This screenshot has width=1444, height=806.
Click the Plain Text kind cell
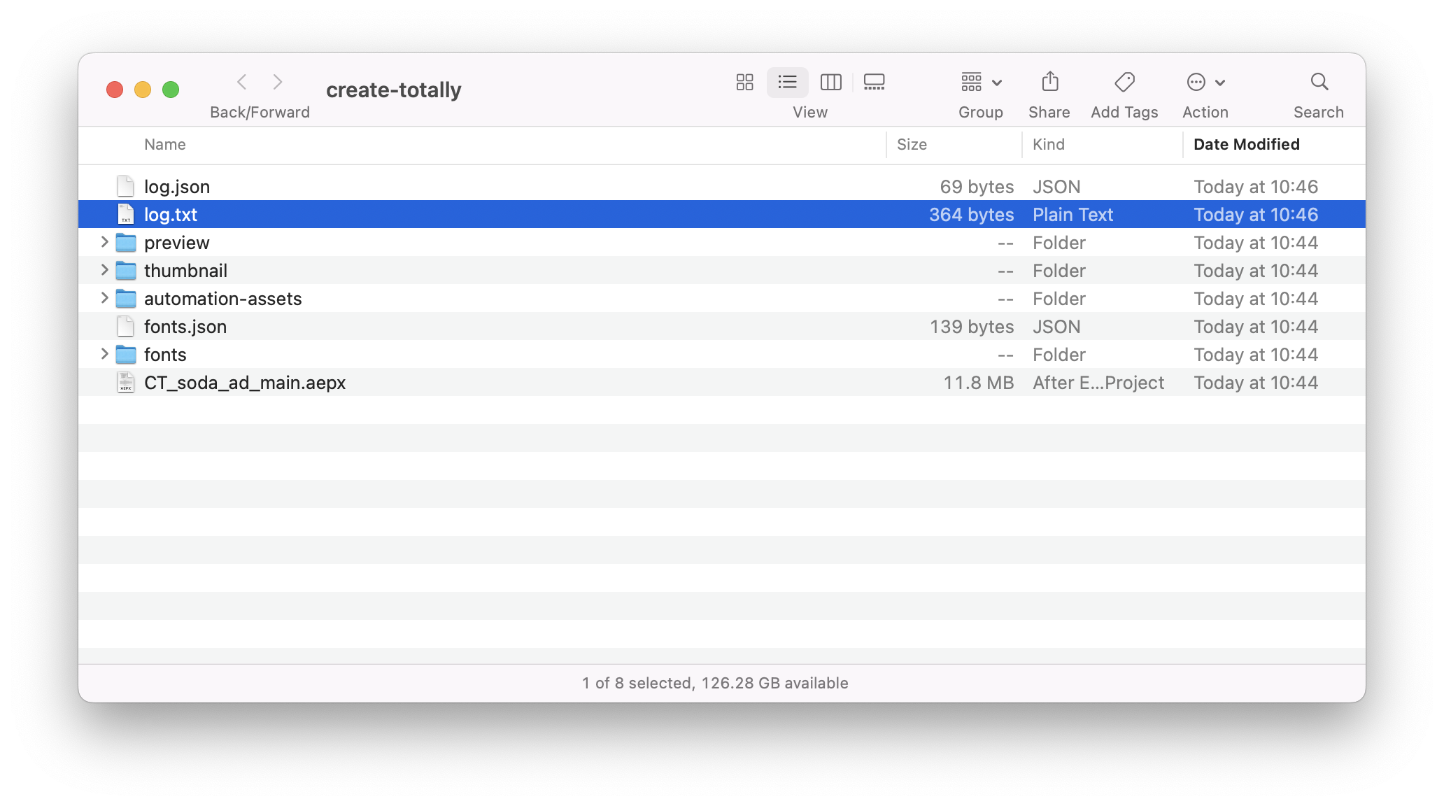[1073, 215]
